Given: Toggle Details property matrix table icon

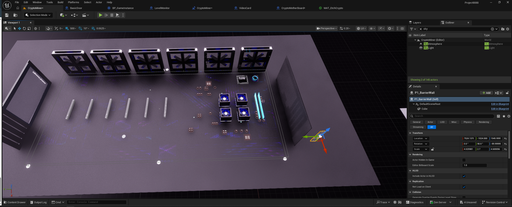Looking at the screenshot, I should [498, 116].
